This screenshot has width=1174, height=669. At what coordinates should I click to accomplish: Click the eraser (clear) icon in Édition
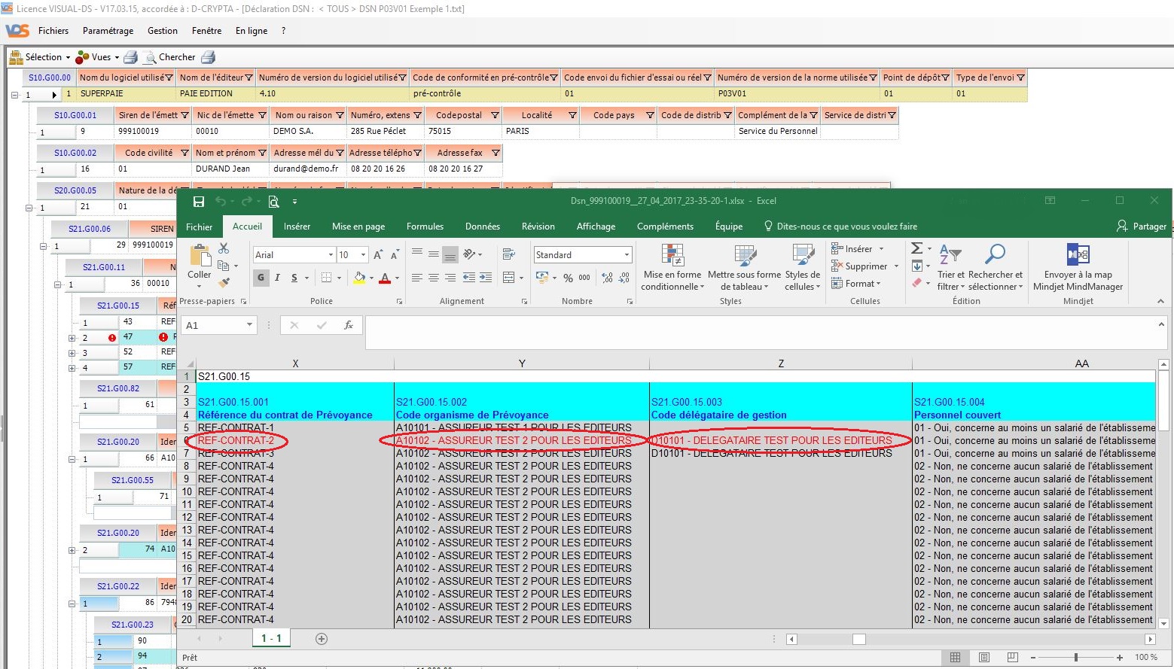tap(916, 283)
